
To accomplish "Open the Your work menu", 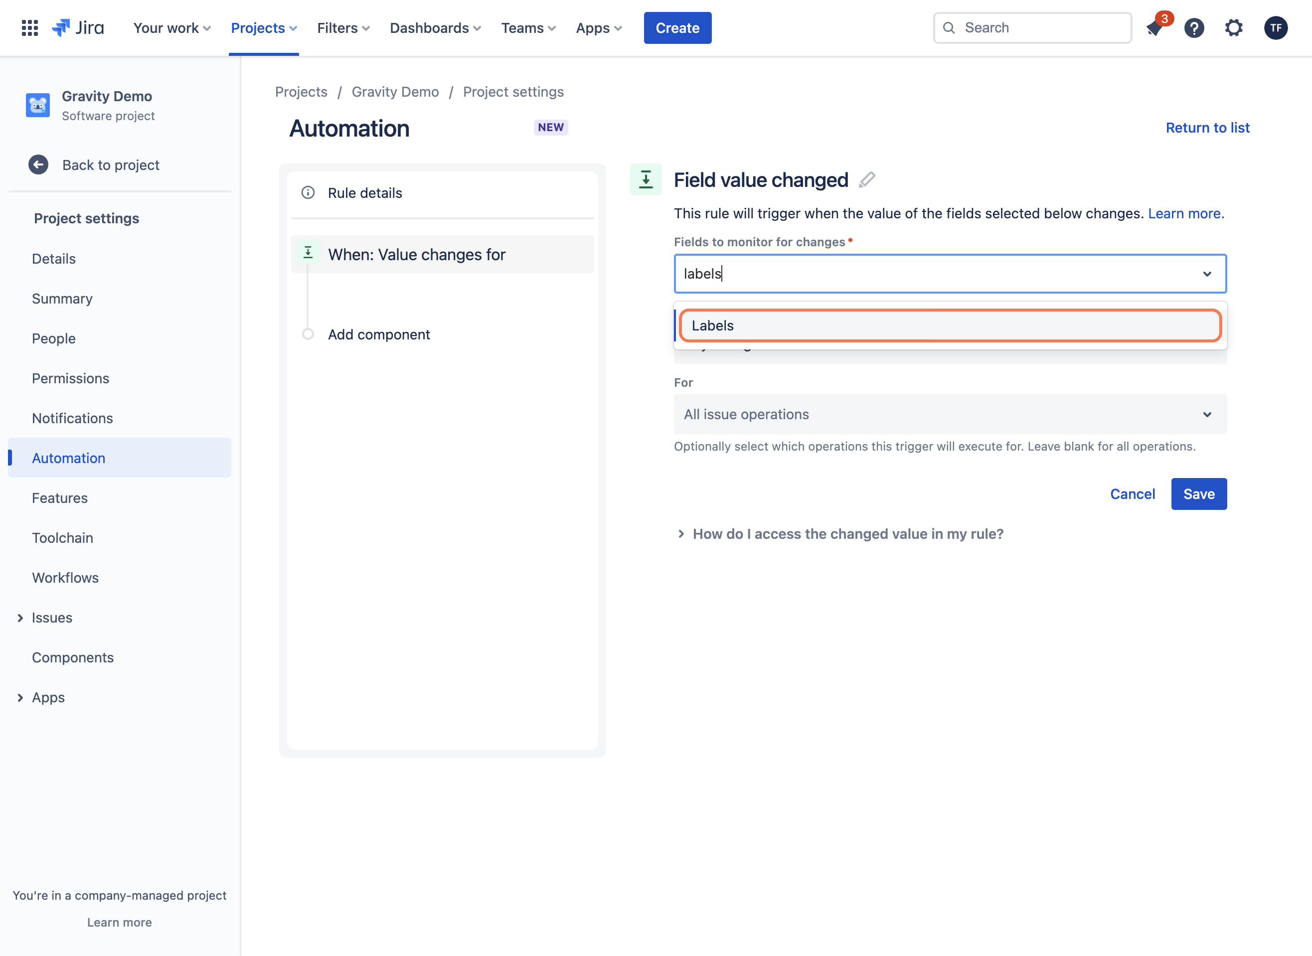I will tap(172, 28).
